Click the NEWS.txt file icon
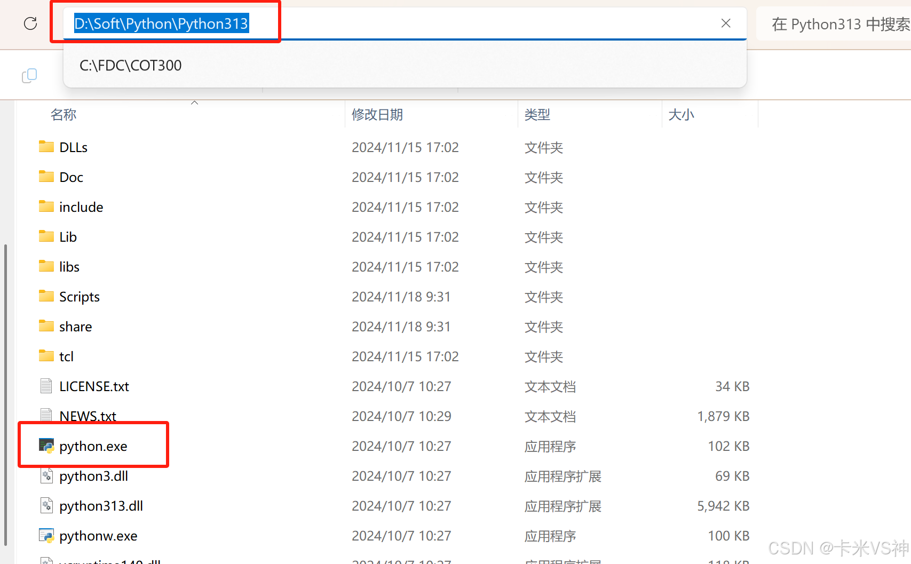Screen dimensions: 911x564 point(46,415)
